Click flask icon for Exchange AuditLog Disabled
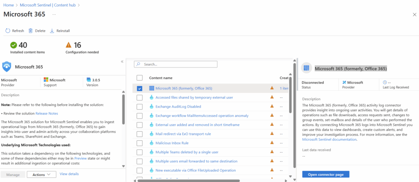 [x=151, y=106]
